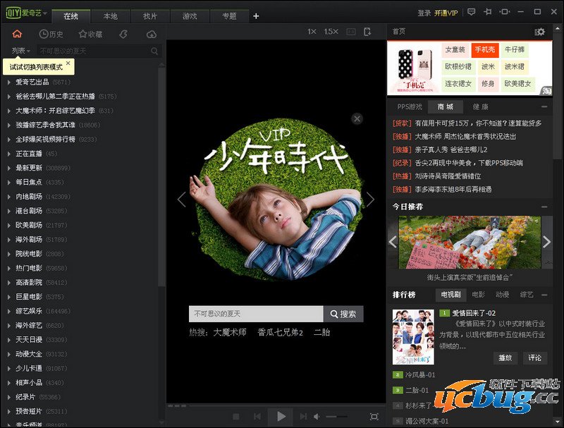Set video size to 1X

pyautogui.click(x=312, y=32)
